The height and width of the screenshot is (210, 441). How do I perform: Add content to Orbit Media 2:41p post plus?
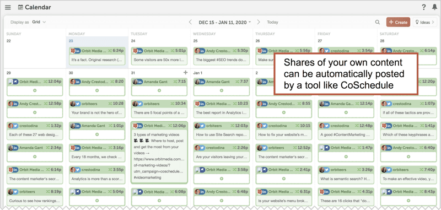click(284, 179)
